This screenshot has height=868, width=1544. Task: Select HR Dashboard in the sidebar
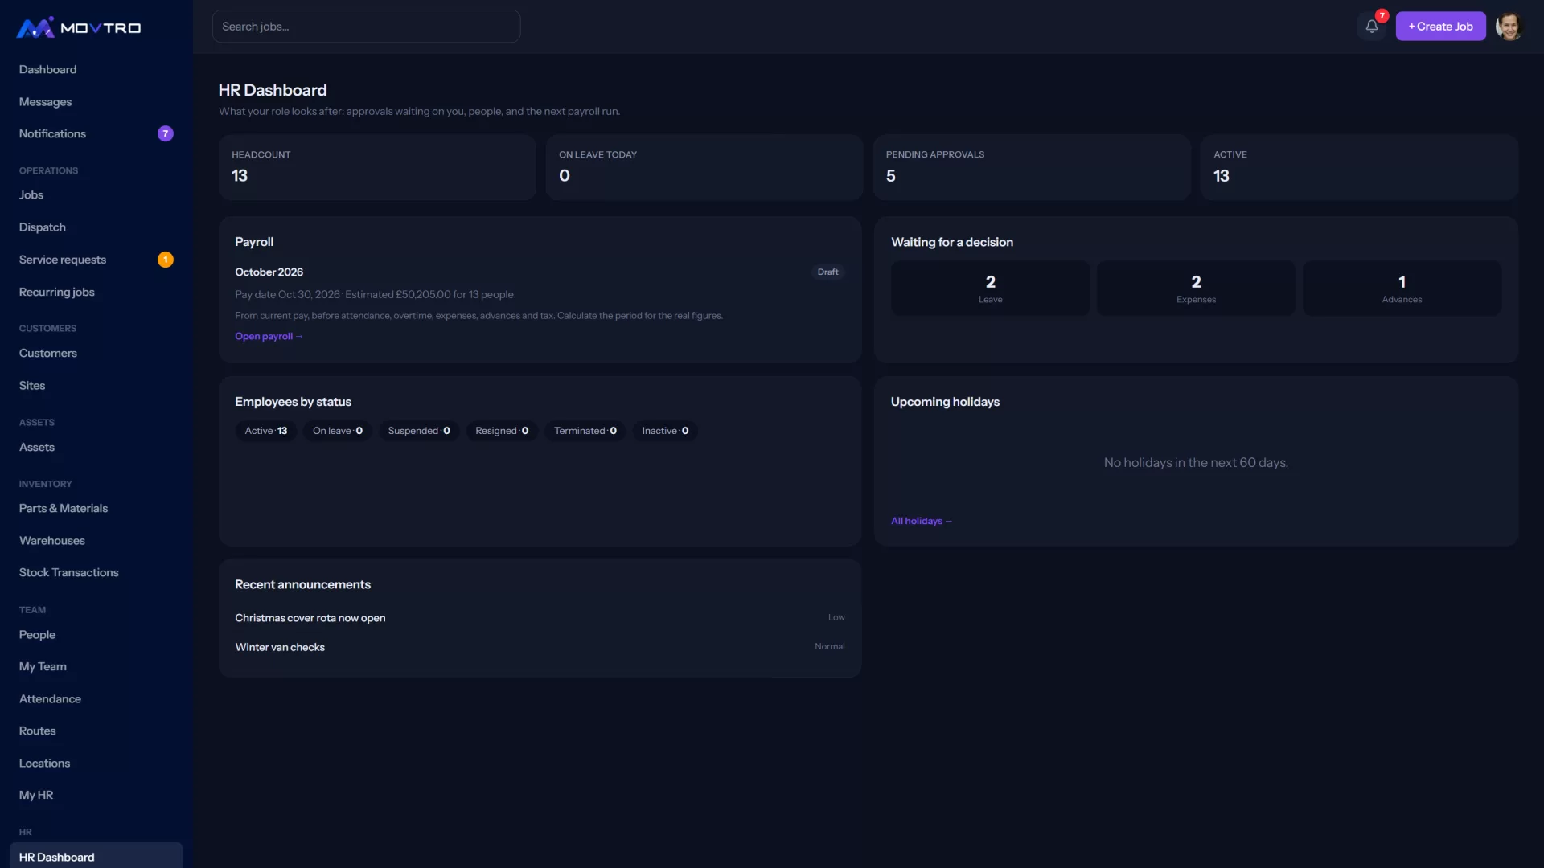click(x=96, y=857)
